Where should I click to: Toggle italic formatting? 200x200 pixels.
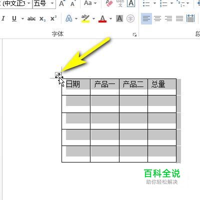click(x=3, y=18)
